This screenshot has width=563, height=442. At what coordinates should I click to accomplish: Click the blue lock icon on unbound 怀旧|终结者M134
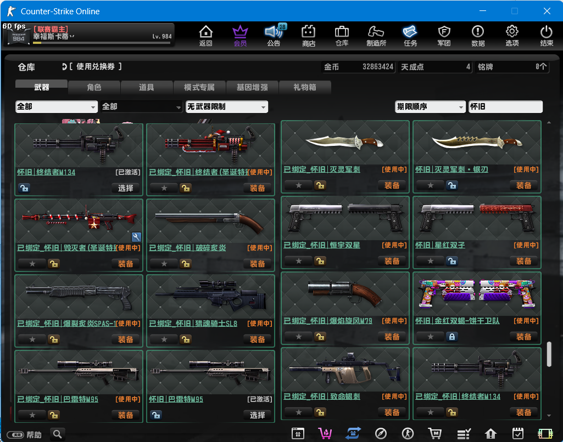[24, 188]
